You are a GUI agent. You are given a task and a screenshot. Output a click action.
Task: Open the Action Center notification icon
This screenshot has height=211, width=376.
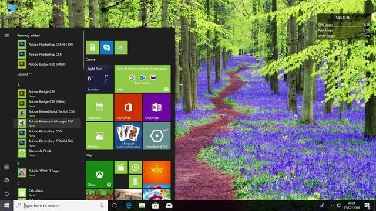tap(367, 206)
